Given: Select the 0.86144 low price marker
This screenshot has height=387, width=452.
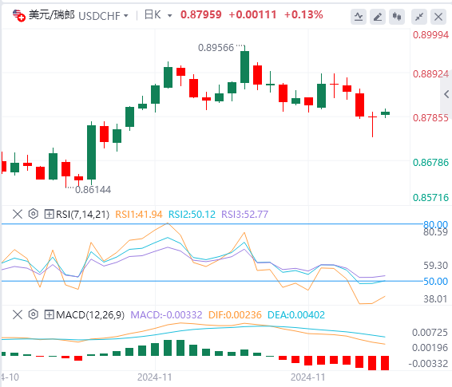Looking at the screenshot, I should pos(93,189).
